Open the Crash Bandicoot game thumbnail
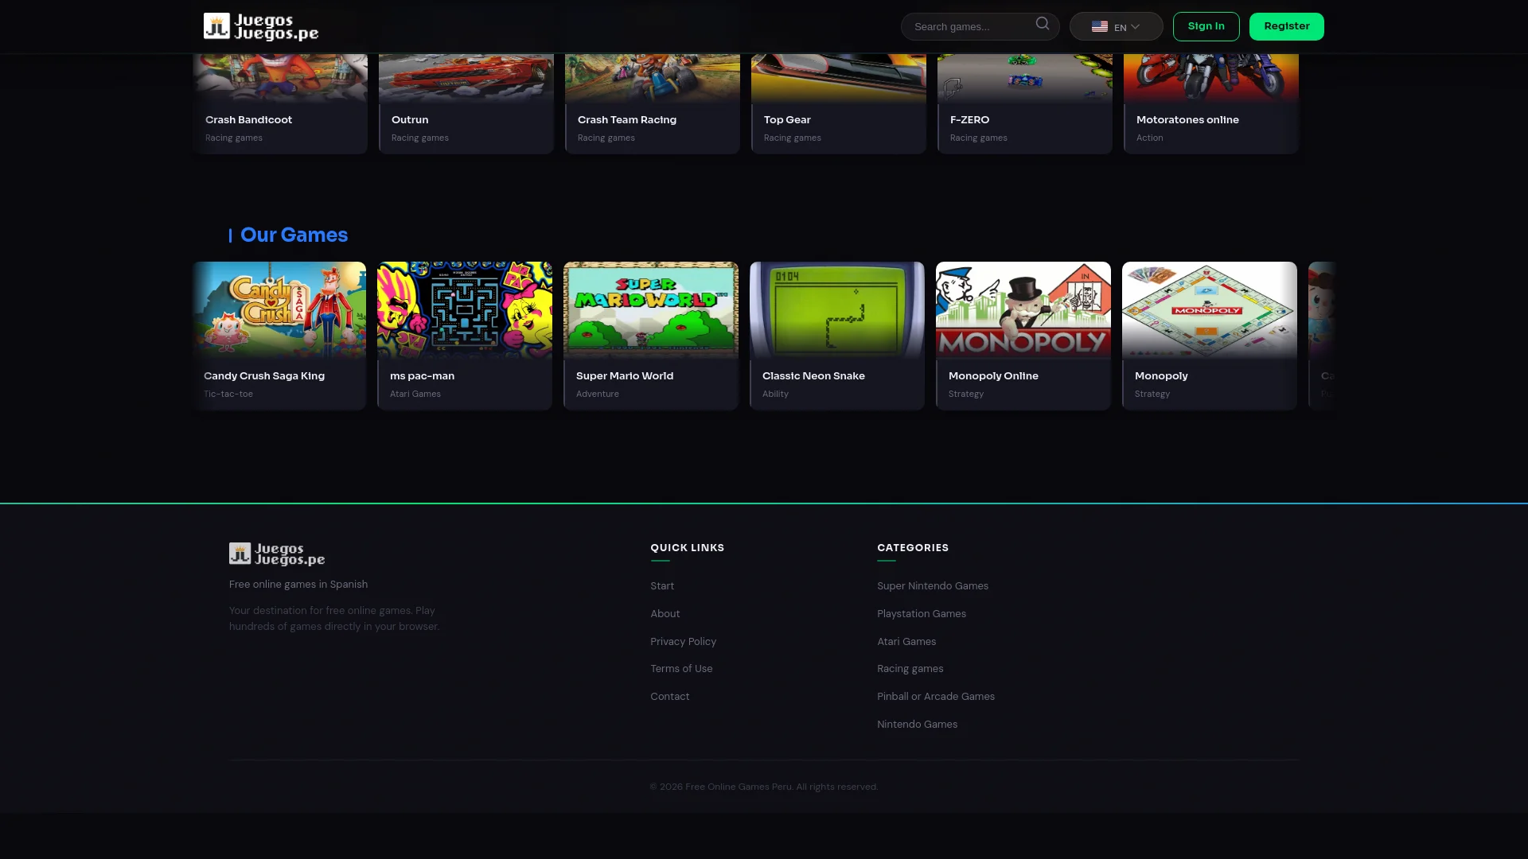 tap(280, 78)
